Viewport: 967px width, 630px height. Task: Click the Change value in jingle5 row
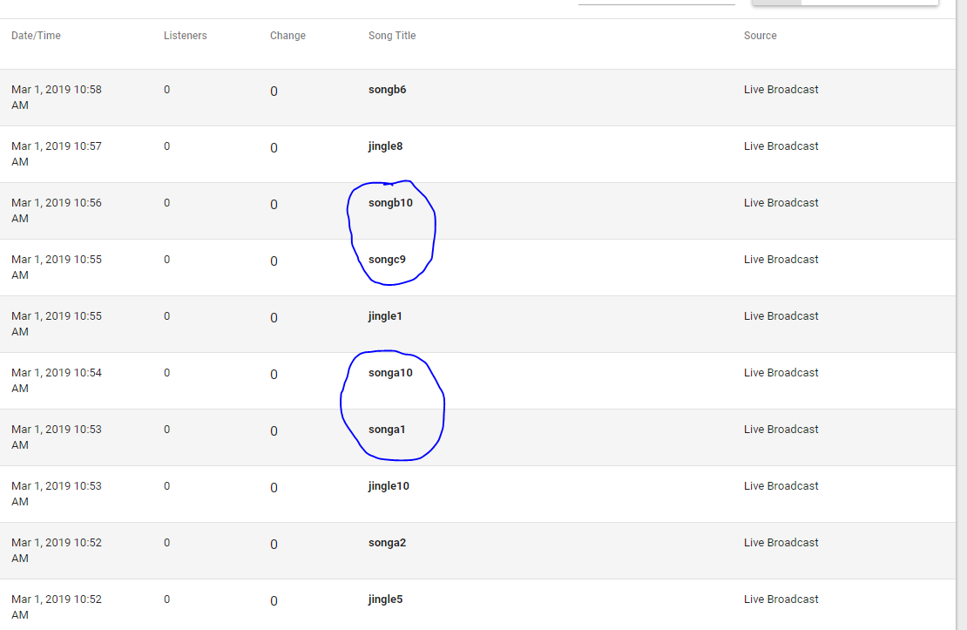point(274,601)
